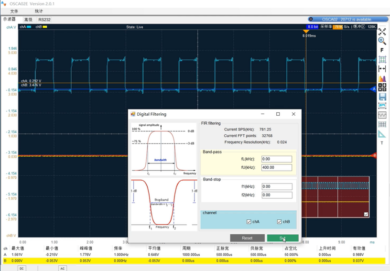Switch to the 高级 tab
The width and height of the screenshot is (390, 271).
(28, 20)
